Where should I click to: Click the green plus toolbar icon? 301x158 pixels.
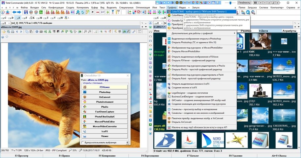pyautogui.click(x=108, y=12)
